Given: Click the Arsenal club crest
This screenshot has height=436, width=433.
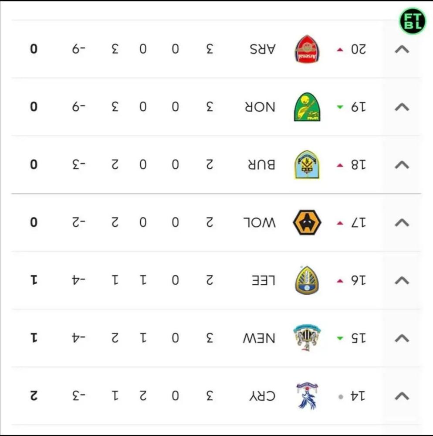Looking at the screenshot, I should click(307, 49).
